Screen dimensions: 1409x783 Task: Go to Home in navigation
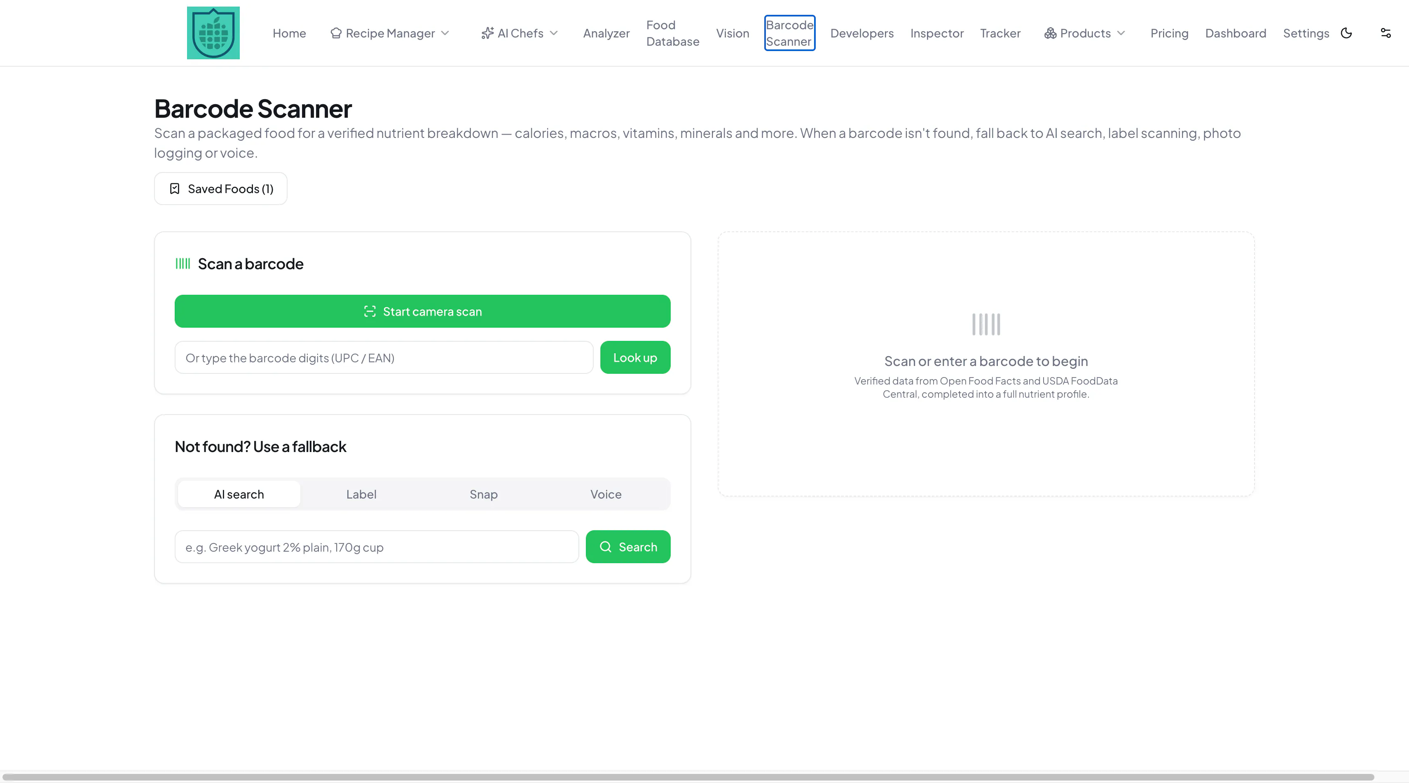coord(289,33)
